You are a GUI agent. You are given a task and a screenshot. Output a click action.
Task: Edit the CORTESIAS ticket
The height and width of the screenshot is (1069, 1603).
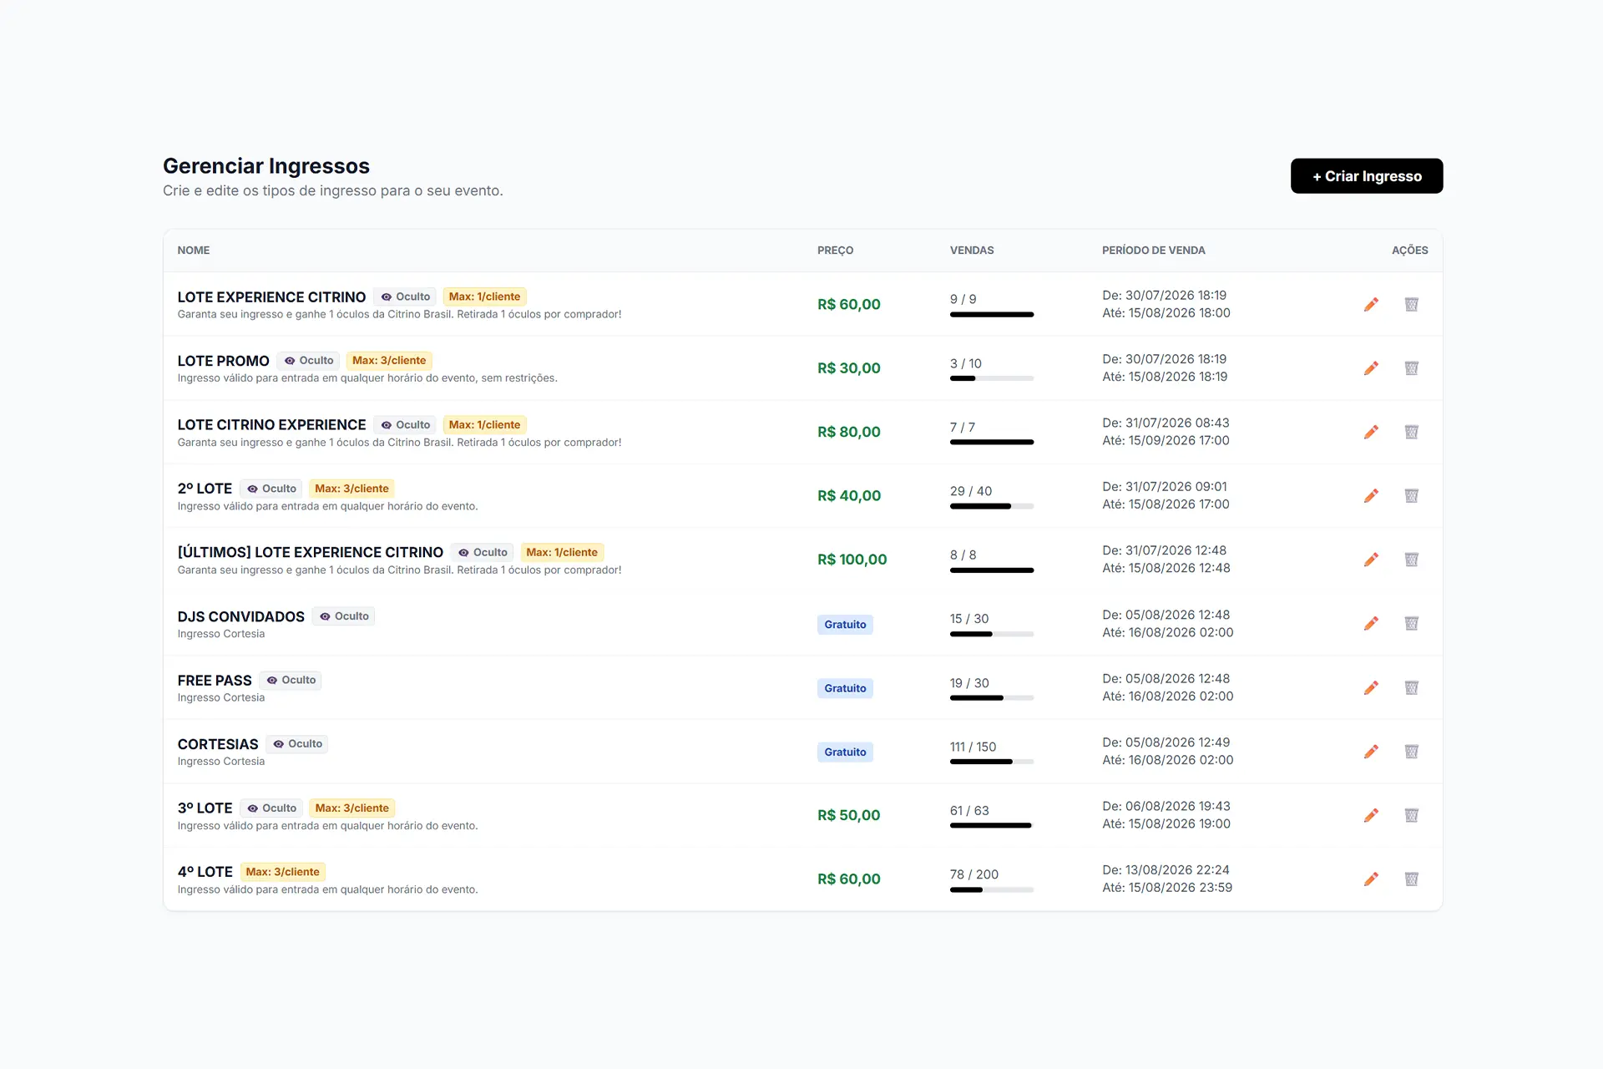pos(1371,752)
